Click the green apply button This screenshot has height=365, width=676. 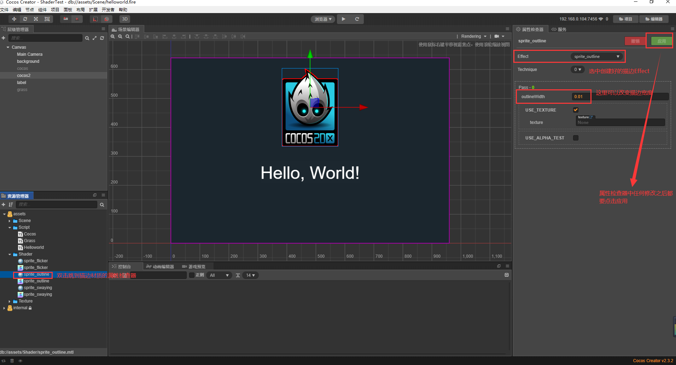(x=661, y=41)
